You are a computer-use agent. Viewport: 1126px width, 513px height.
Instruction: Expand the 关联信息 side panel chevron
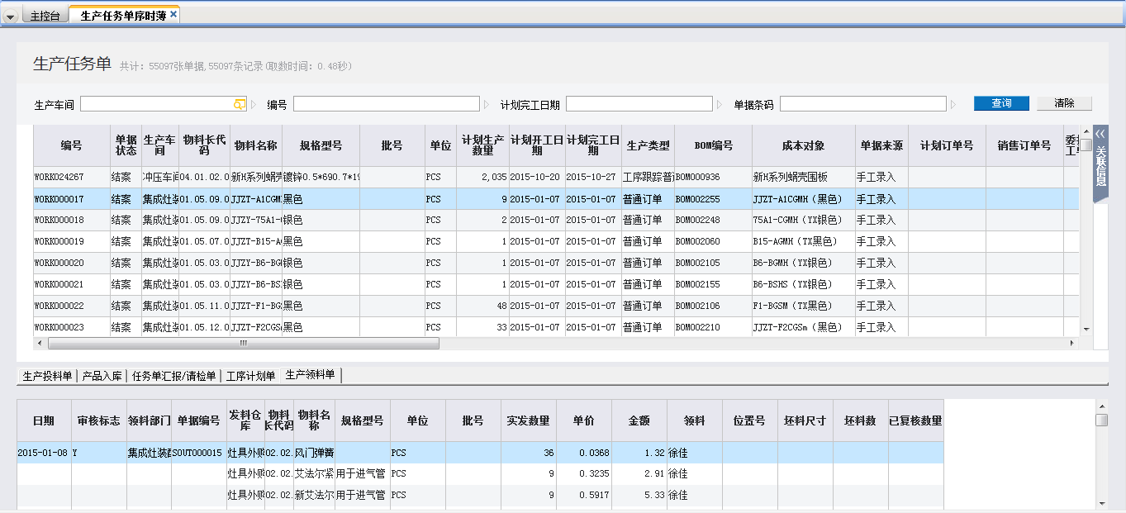[x=1100, y=133]
